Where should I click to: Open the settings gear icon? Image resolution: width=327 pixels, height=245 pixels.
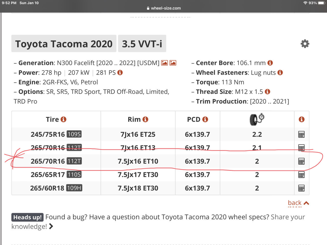tap(305, 44)
